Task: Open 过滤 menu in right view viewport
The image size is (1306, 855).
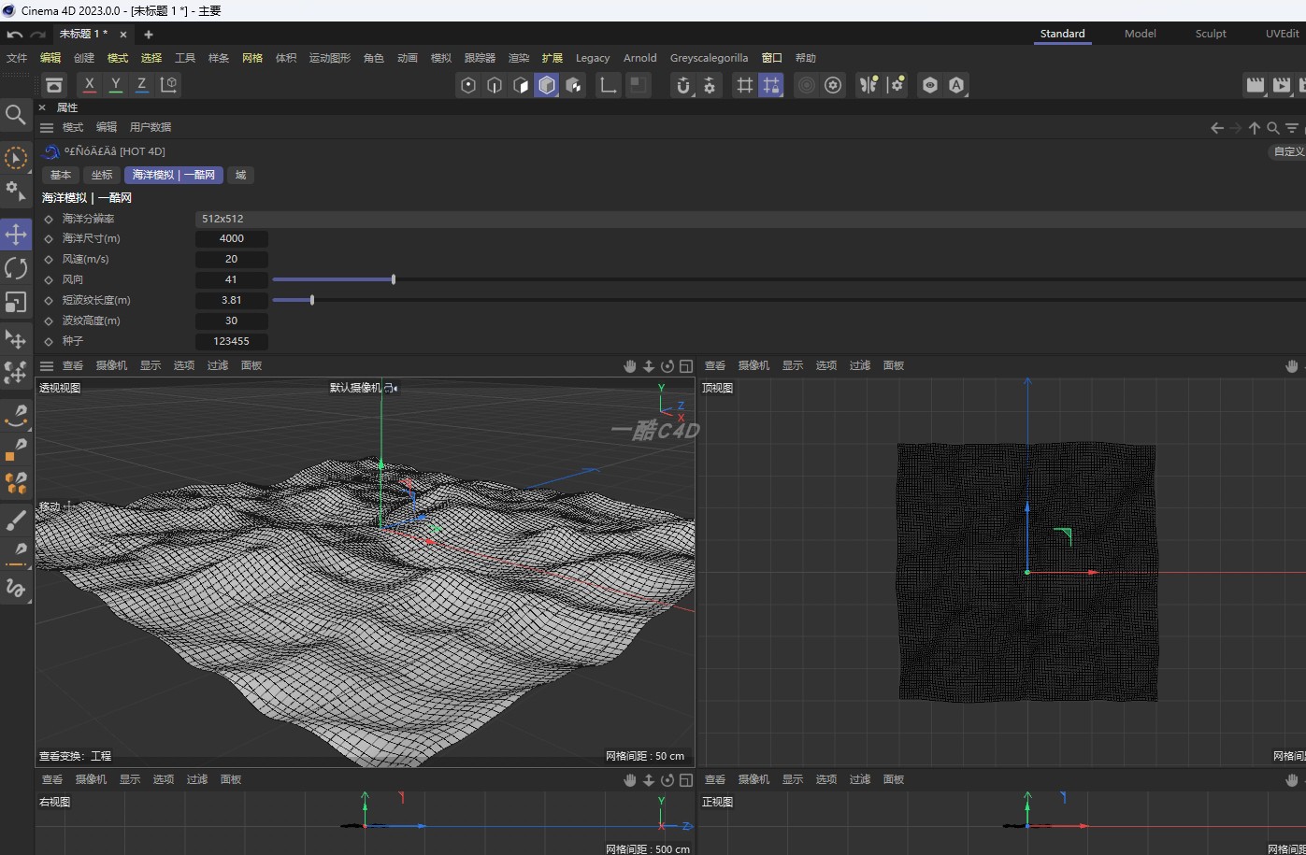Action: (x=197, y=779)
